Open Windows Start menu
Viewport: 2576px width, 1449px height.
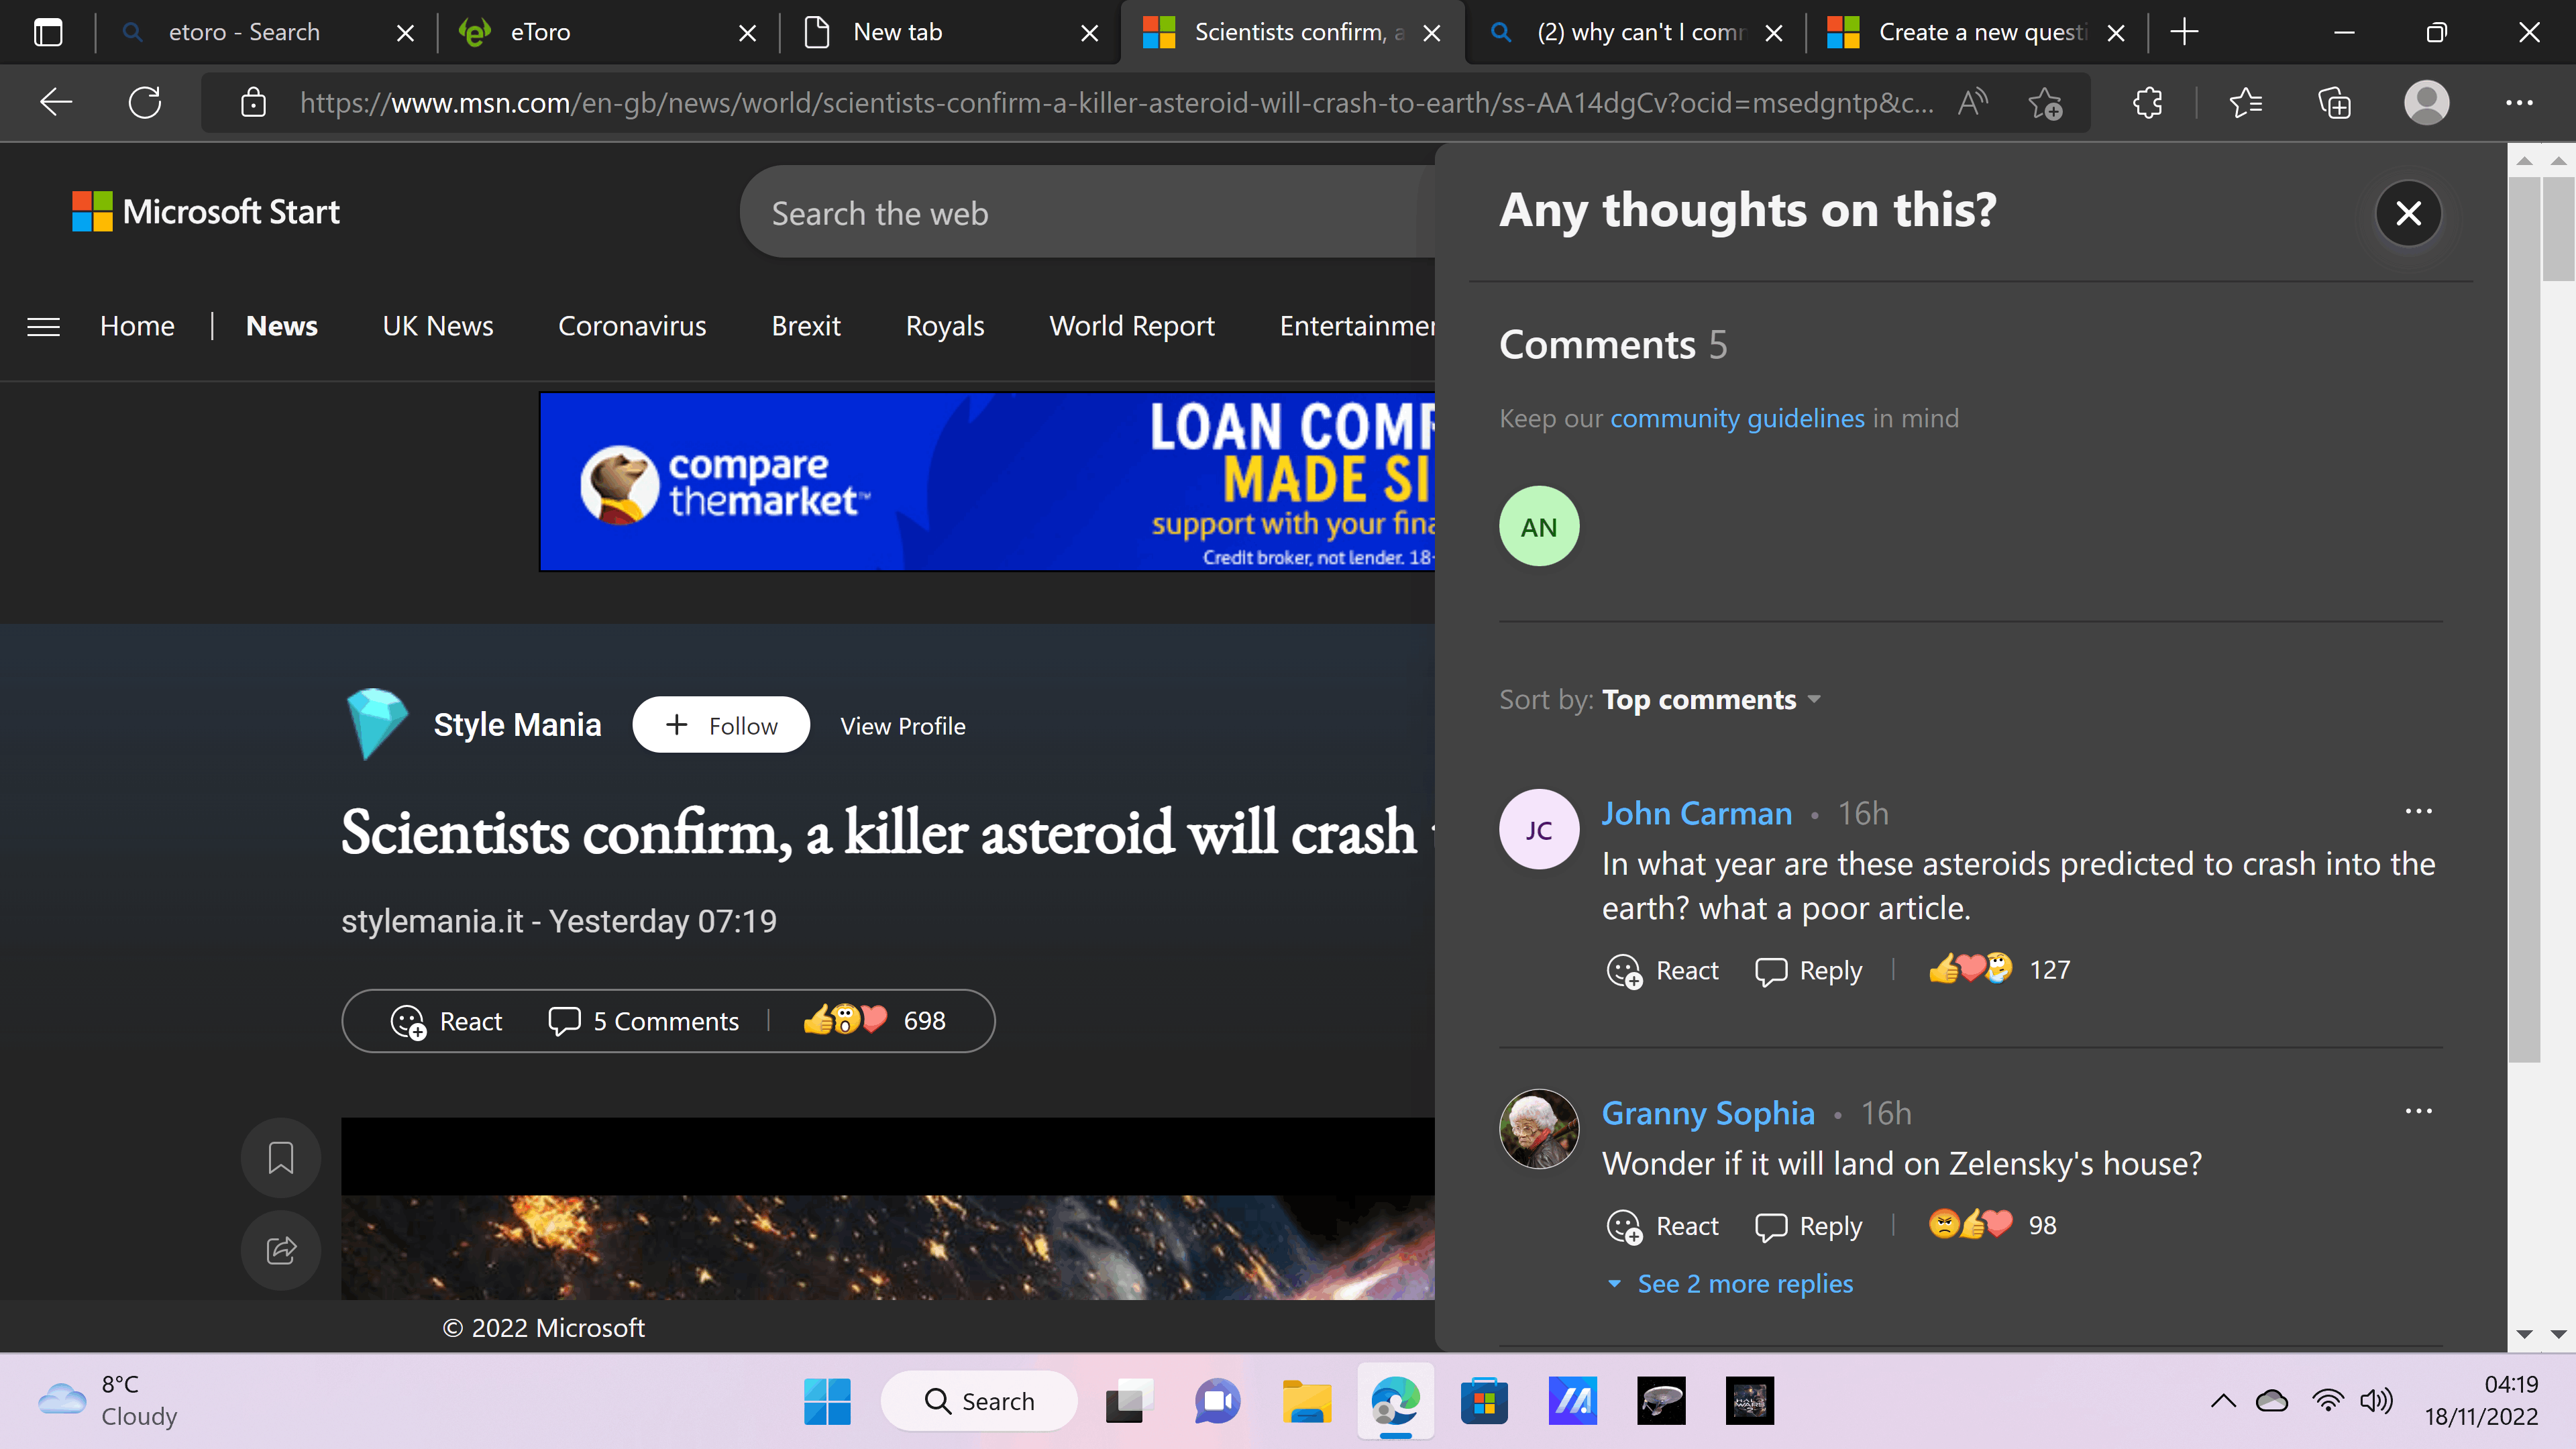point(827,1401)
